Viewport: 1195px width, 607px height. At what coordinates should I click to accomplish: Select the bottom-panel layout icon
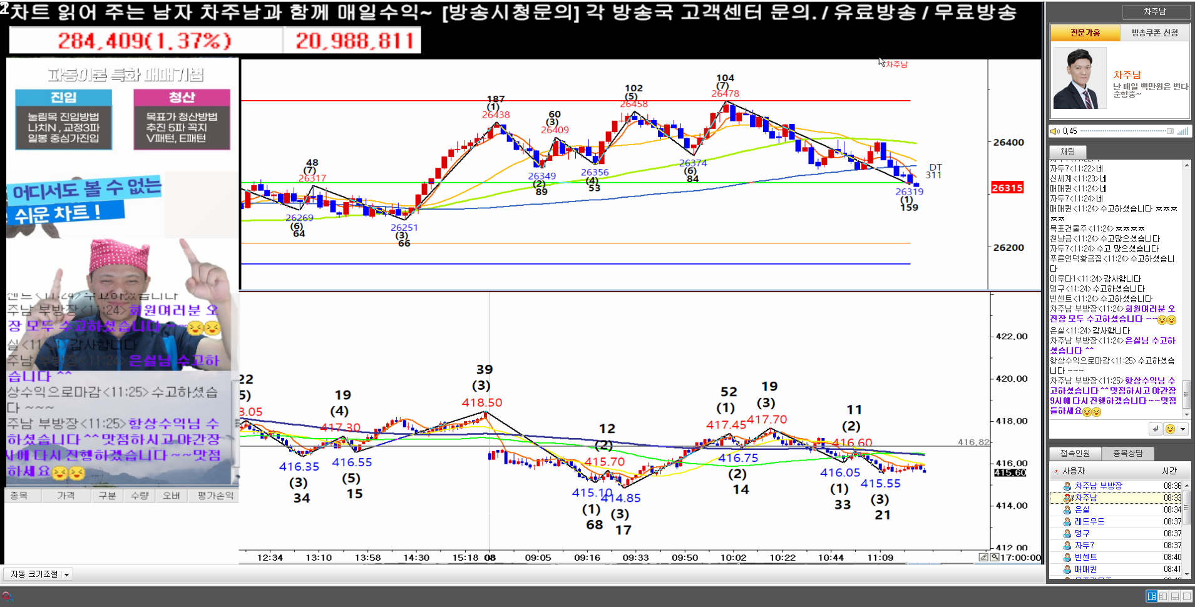[x=1175, y=596]
